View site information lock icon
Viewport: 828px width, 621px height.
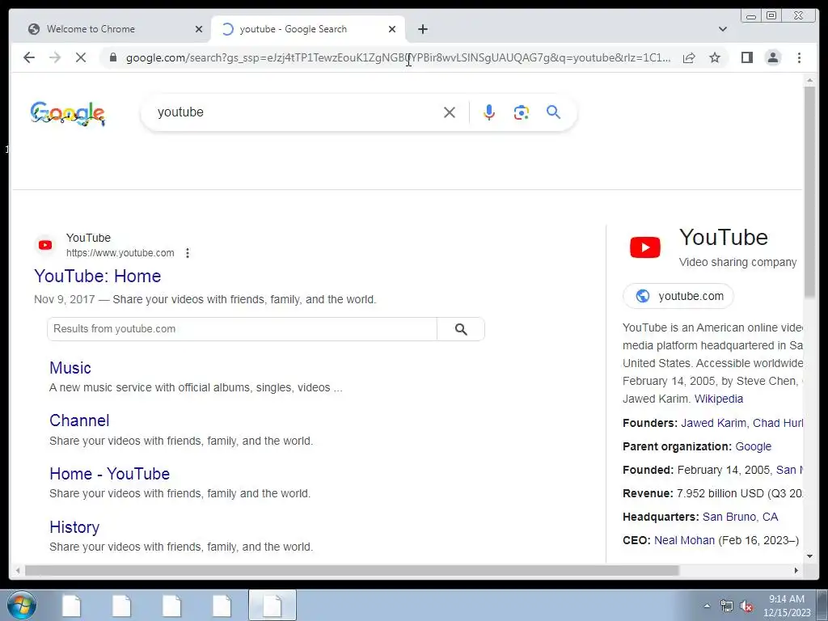tap(112, 57)
